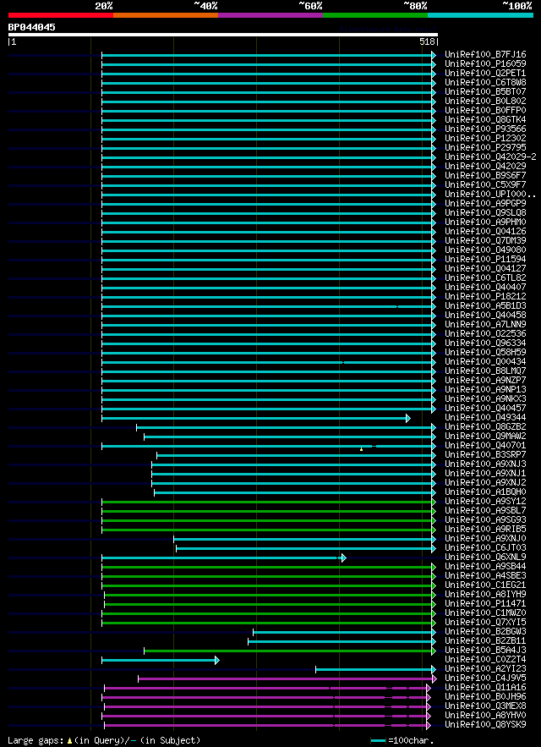Select label UniRef100_Q40701
541x747 pixels.
pyautogui.click(x=485, y=445)
